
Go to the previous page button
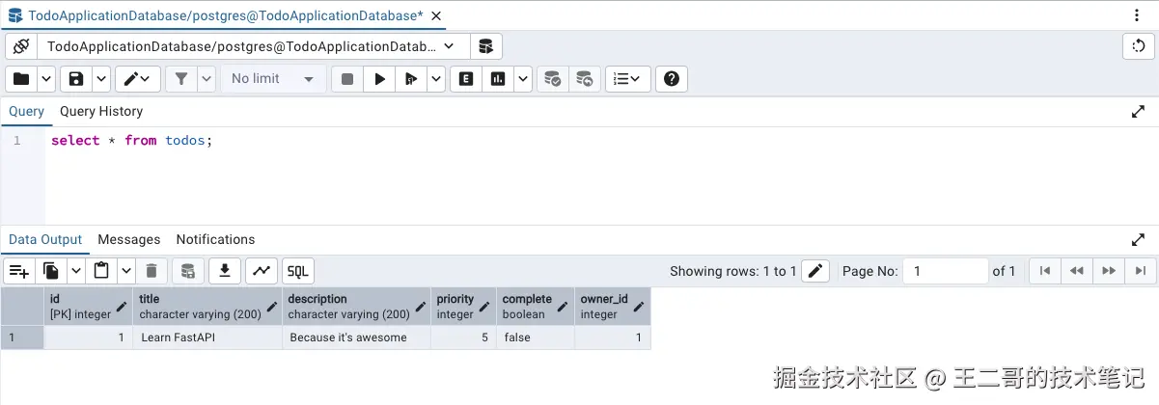[1077, 271]
